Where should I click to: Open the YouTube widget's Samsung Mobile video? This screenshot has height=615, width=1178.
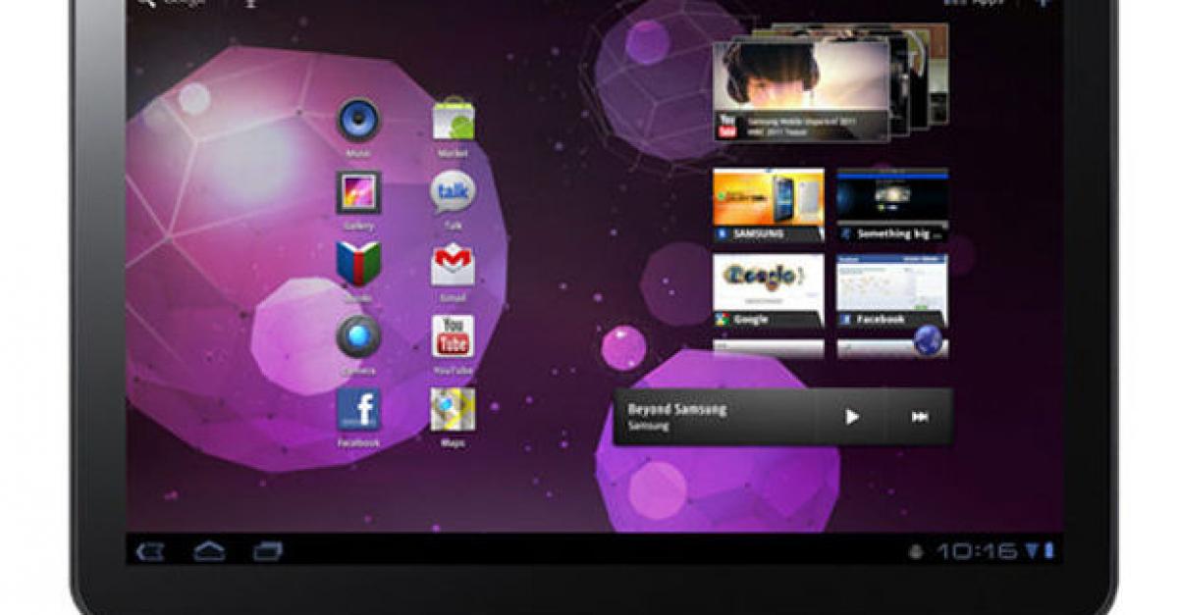click(801, 91)
